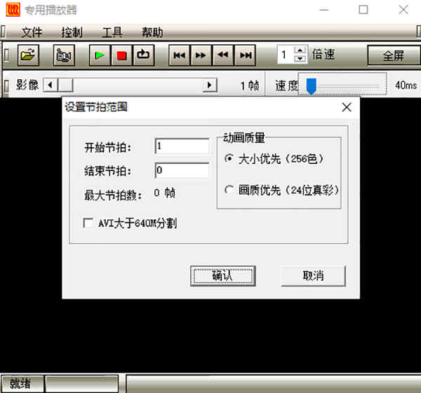Image resolution: width=421 pixels, height=393 pixels.
Task: Open the 文件 menu
Action: (x=32, y=32)
